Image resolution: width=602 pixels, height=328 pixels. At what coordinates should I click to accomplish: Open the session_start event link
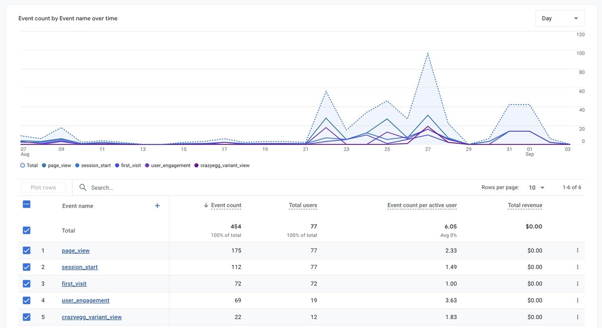(80, 267)
